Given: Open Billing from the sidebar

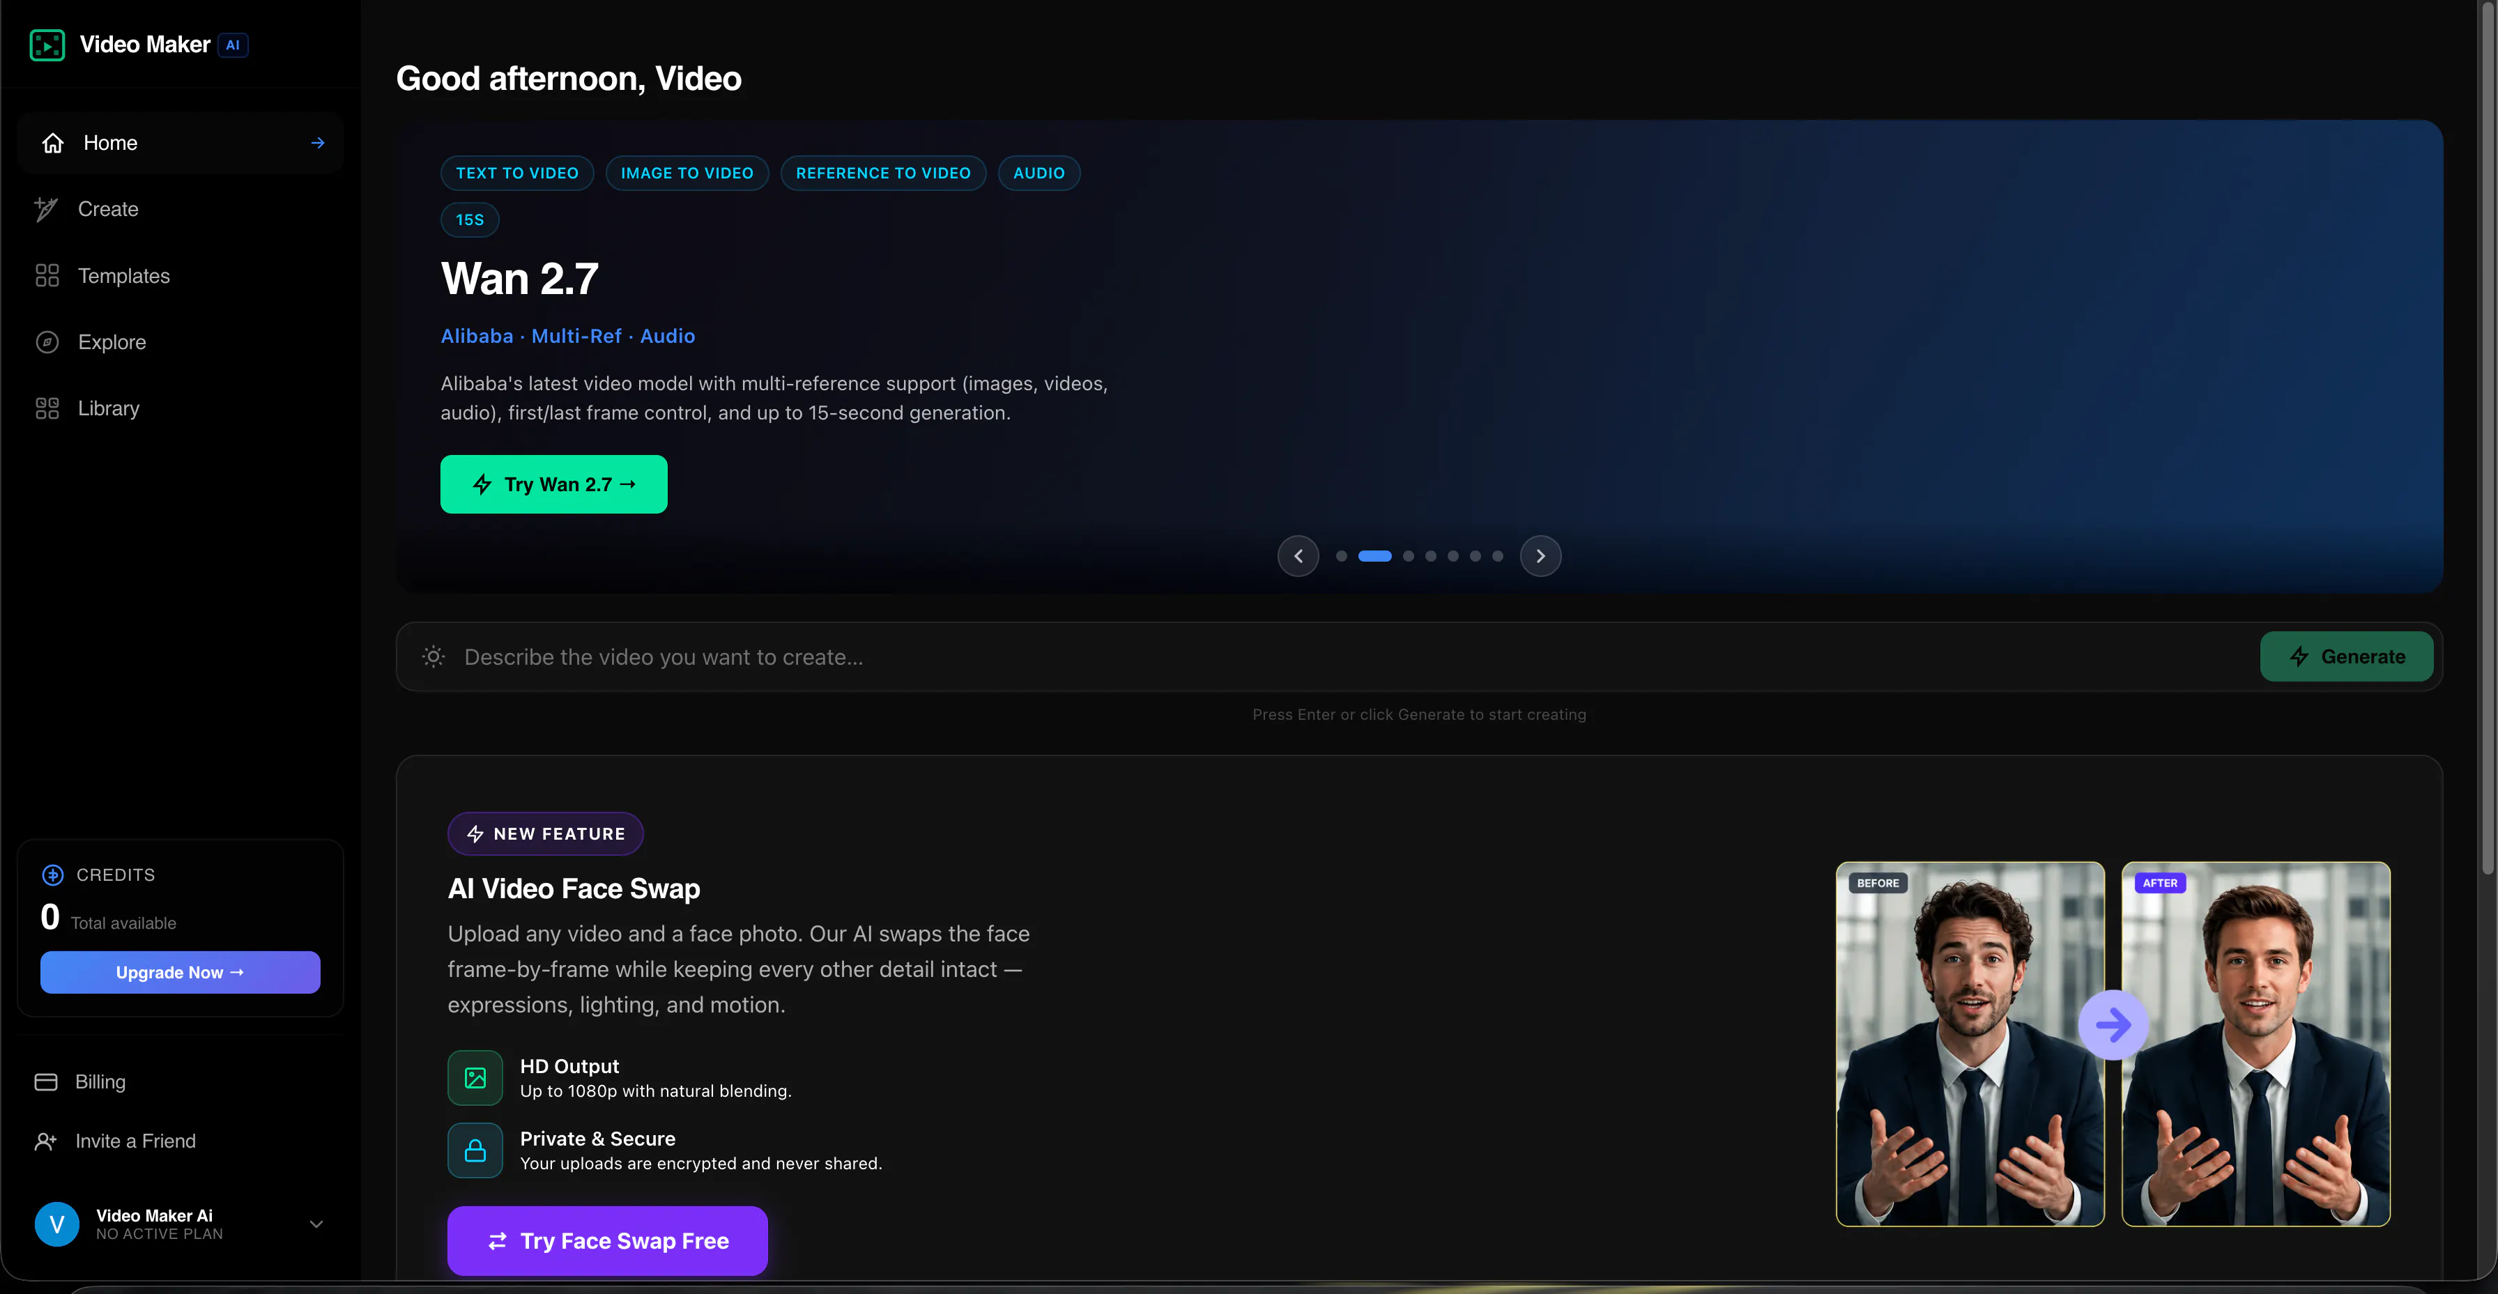Looking at the screenshot, I should click(181, 1081).
